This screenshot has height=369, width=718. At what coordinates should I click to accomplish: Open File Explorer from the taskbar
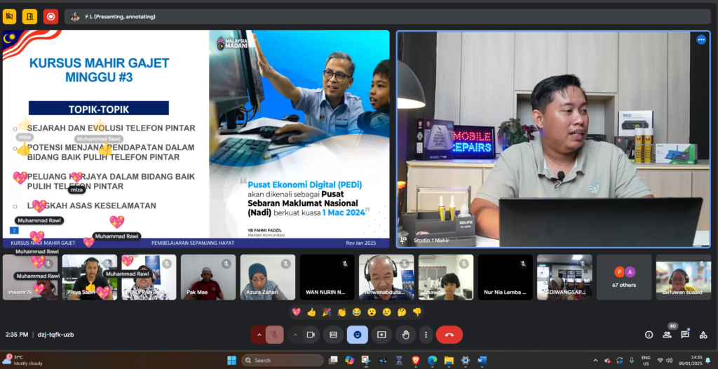point(449,361)
